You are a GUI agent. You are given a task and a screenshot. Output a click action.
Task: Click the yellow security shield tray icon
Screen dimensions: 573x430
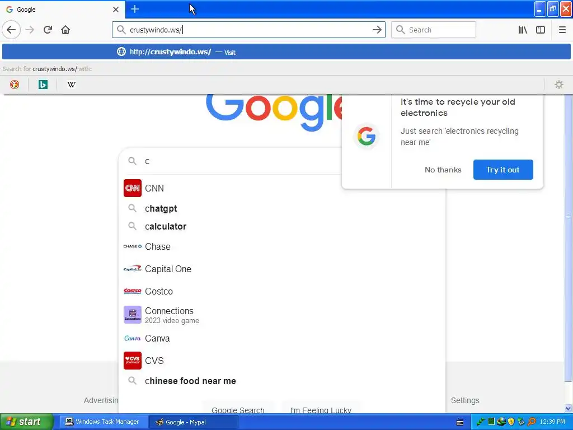click(x=511, y=422)
